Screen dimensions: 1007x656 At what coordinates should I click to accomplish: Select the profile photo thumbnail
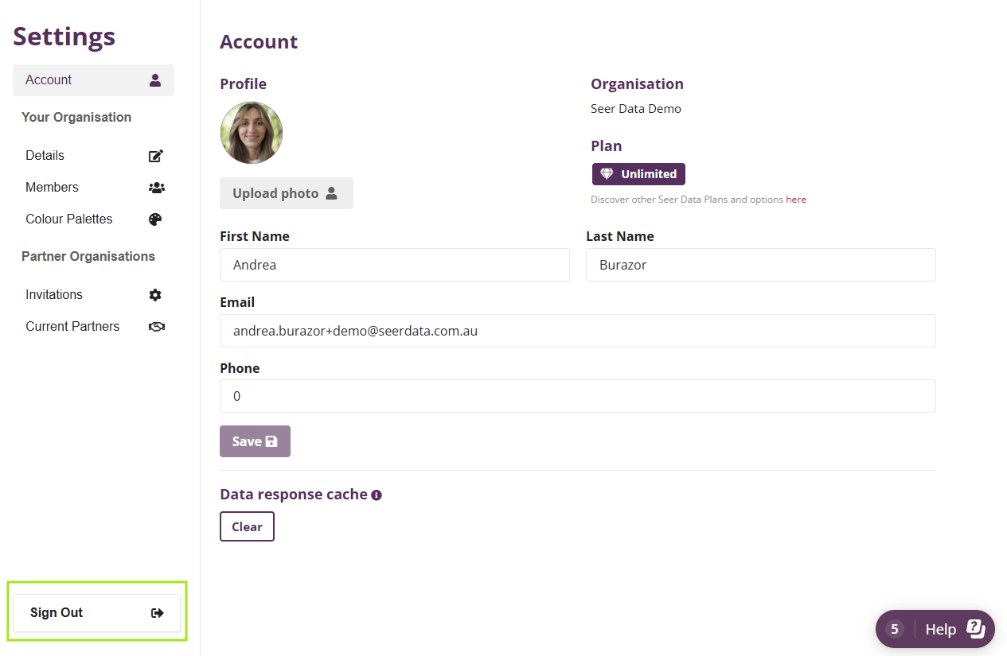[252, 133]
